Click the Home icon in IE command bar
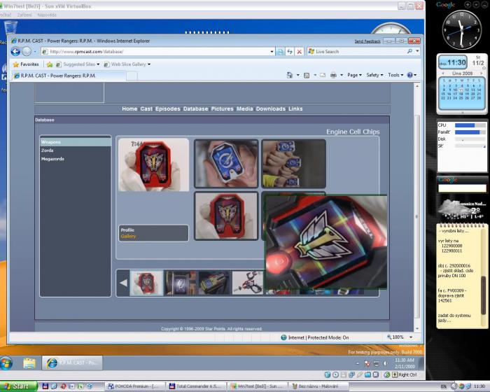The height and width of the screenshot is (392, 490). (290, 75)
